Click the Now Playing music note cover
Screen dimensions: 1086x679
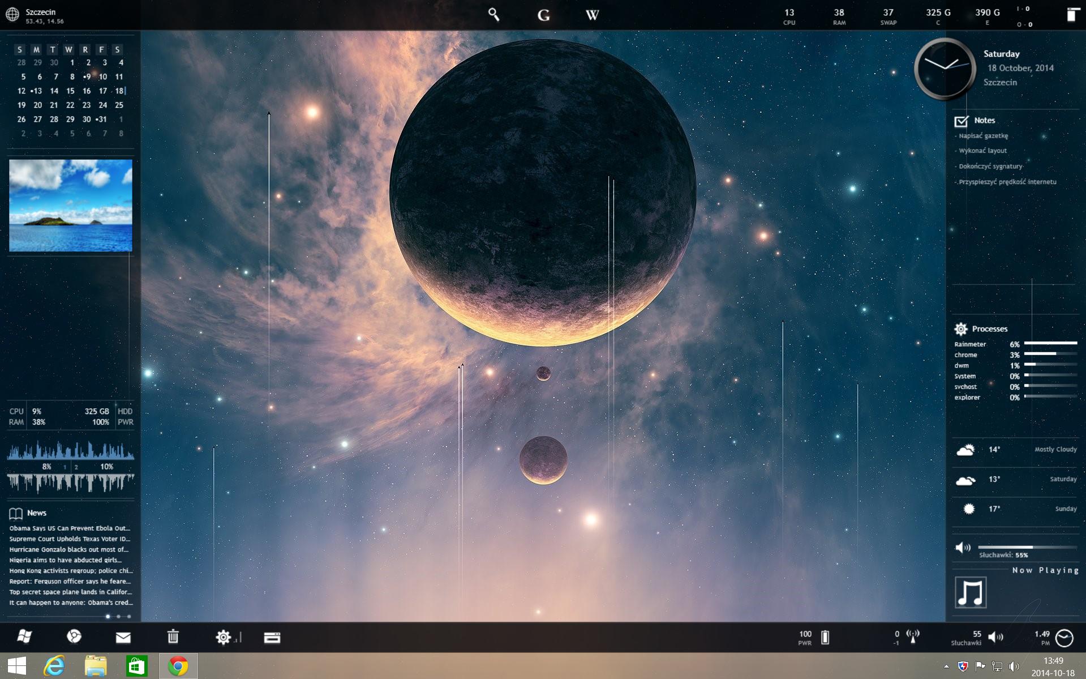[x=971, y=592]
